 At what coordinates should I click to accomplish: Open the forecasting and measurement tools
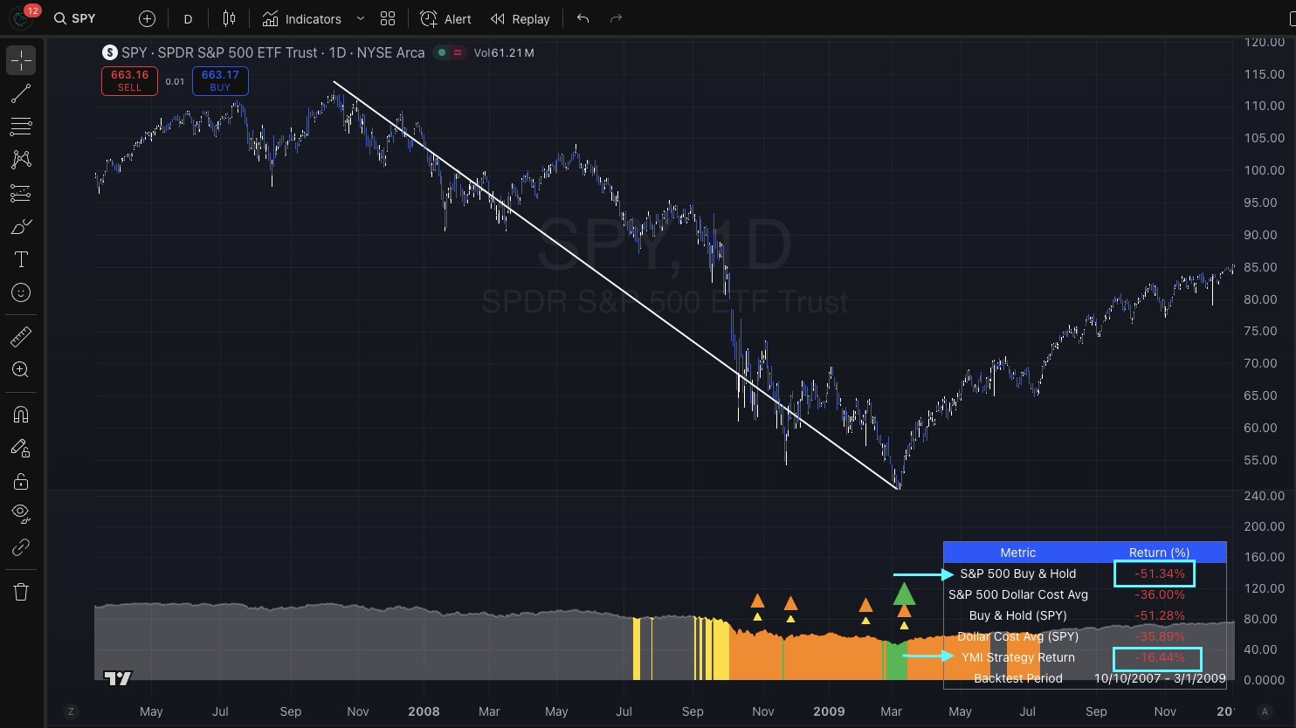21,193
